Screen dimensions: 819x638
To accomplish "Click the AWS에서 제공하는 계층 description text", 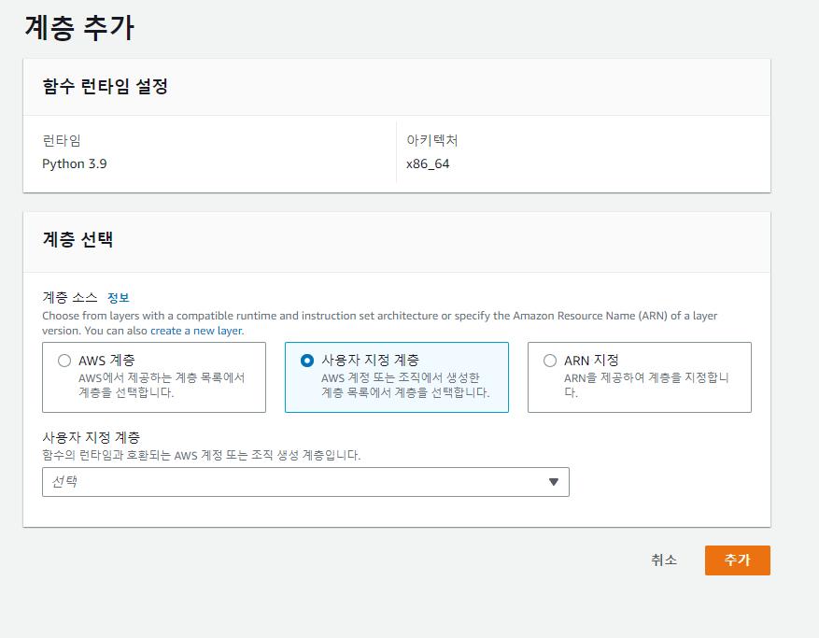I will [x=162, y=385].
